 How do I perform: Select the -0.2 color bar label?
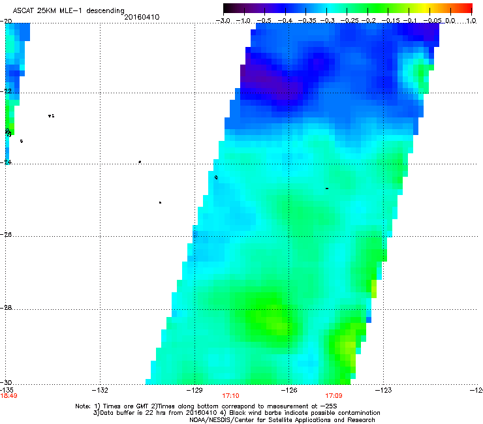(x=368, y=21)
